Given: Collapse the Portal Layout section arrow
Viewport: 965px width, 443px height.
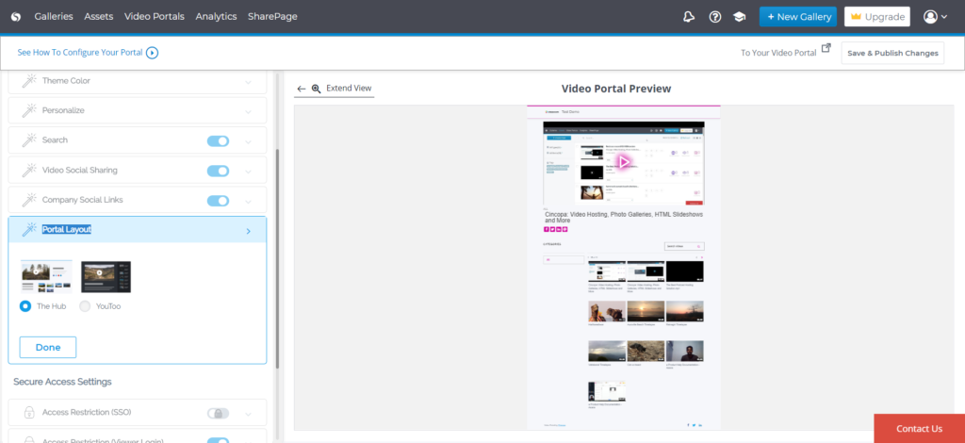Looking at the screenshot, I should tap(248, 231).
